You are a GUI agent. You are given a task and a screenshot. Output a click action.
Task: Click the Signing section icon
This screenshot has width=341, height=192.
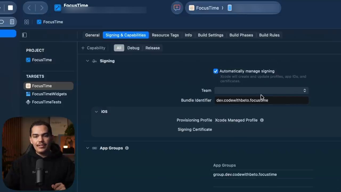(x=94, y=61)
